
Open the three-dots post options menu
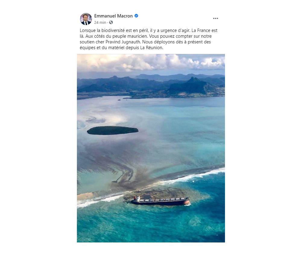pyautogui.click(x=215, y=18)
